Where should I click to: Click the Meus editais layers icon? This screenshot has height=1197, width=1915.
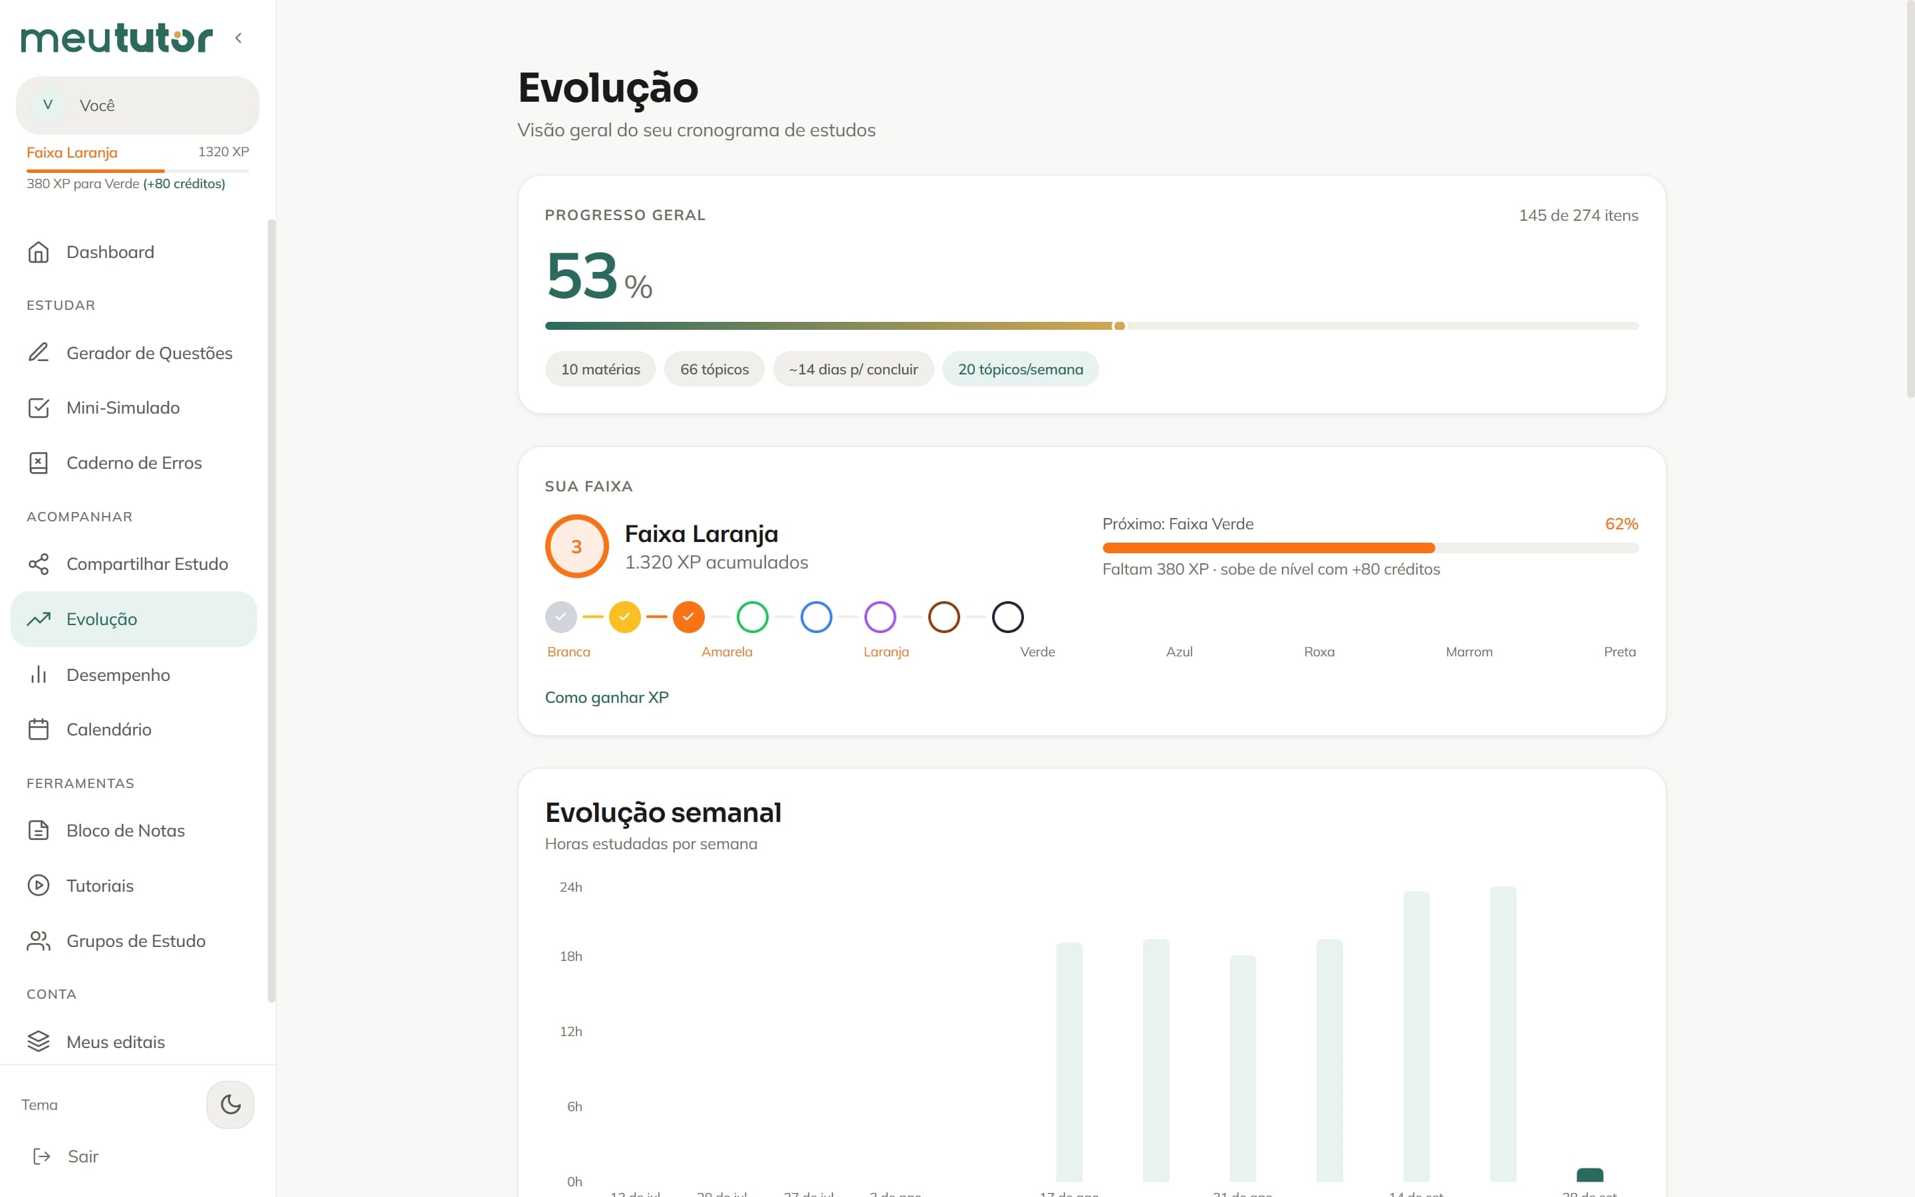point(39,1041)
